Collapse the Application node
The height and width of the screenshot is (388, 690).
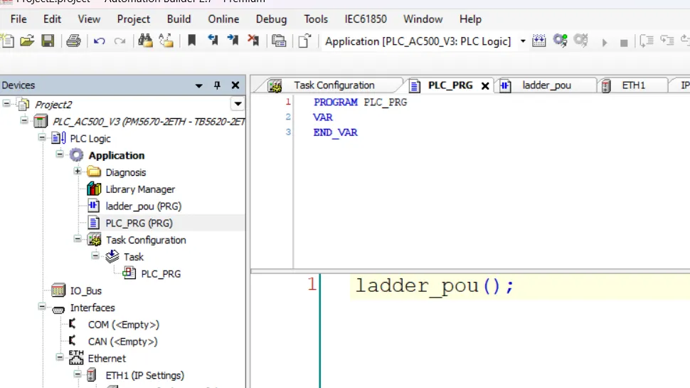coord(60,154)
